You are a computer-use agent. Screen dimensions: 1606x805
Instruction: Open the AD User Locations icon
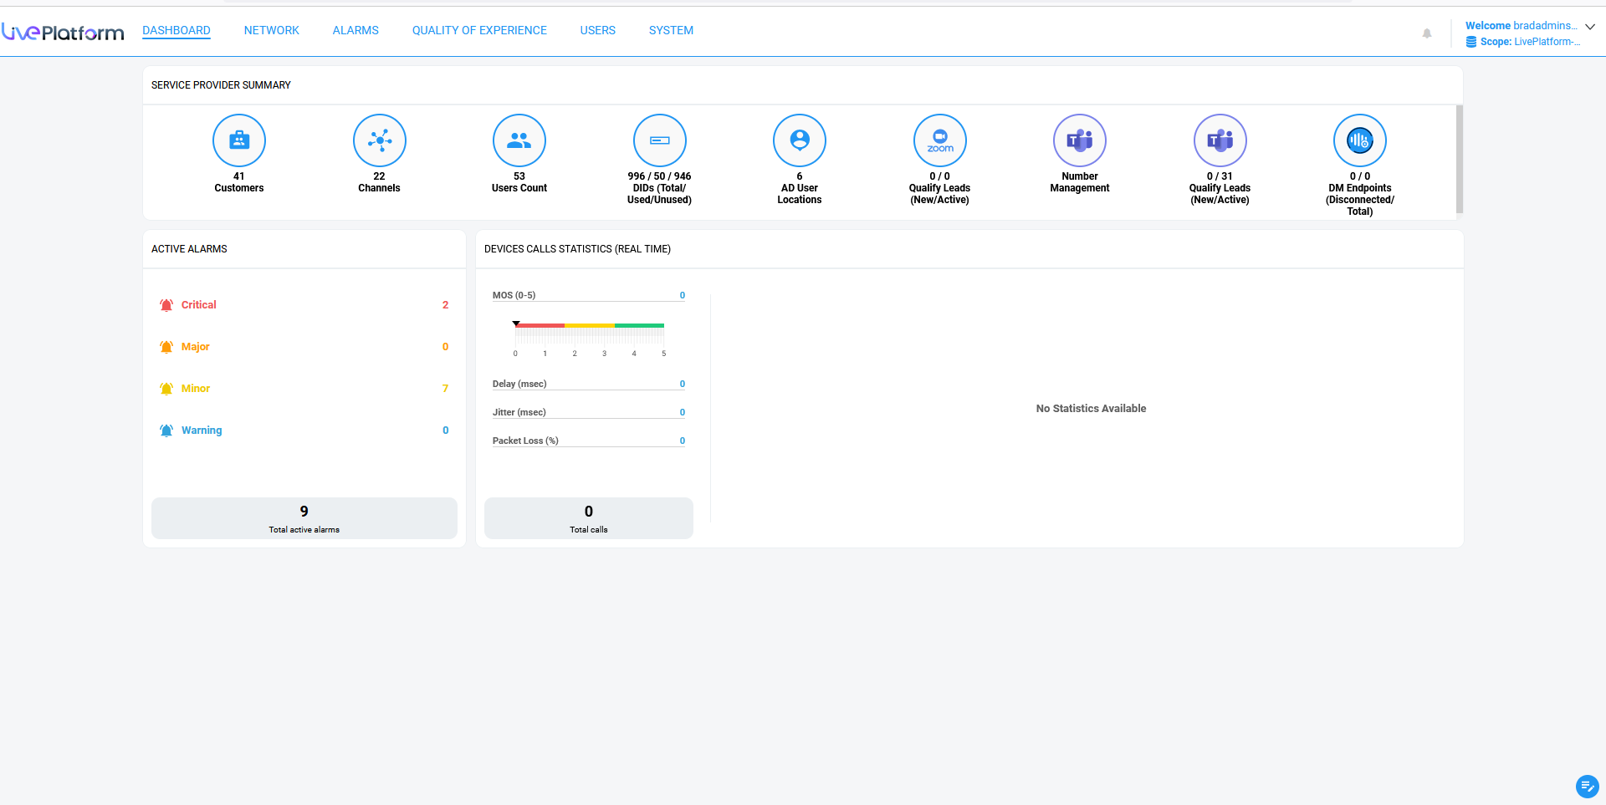[800, 140]
